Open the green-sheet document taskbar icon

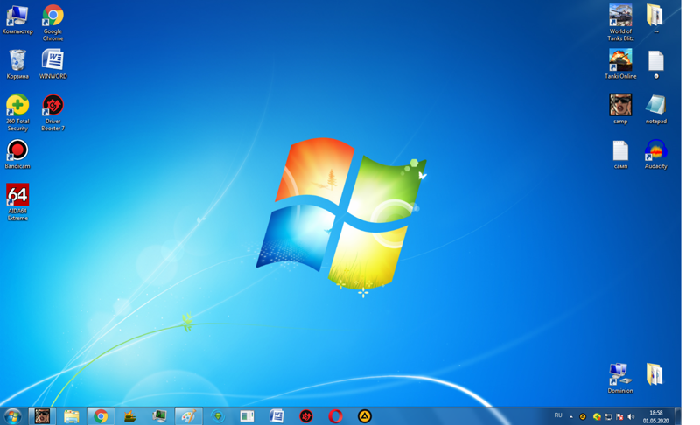pyautogui.click(x=247, y=416)
